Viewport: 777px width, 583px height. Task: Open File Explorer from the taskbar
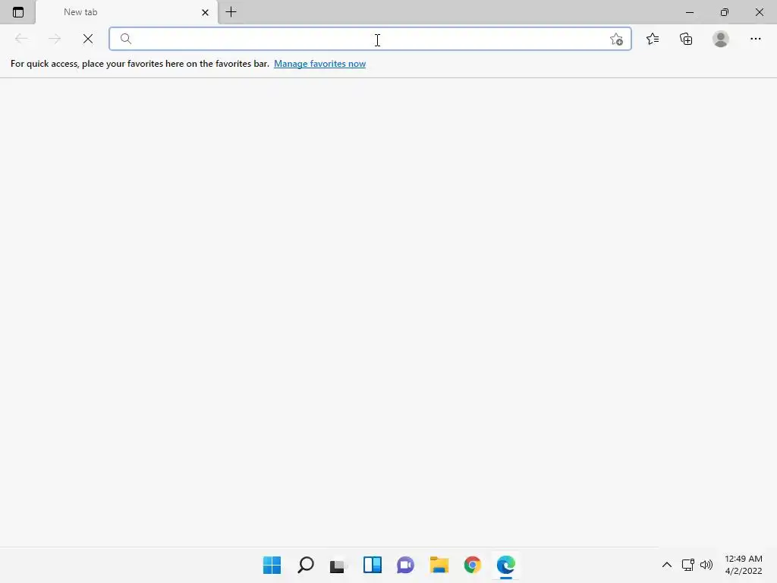(x=439, y=565)
